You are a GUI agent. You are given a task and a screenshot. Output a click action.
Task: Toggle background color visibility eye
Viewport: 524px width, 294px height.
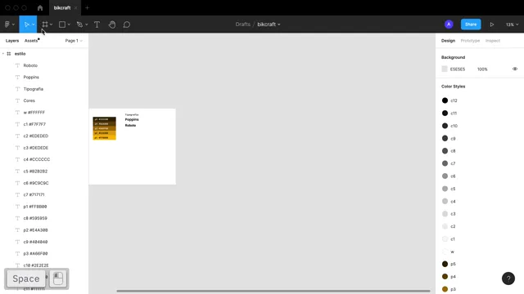click(515, 69)
